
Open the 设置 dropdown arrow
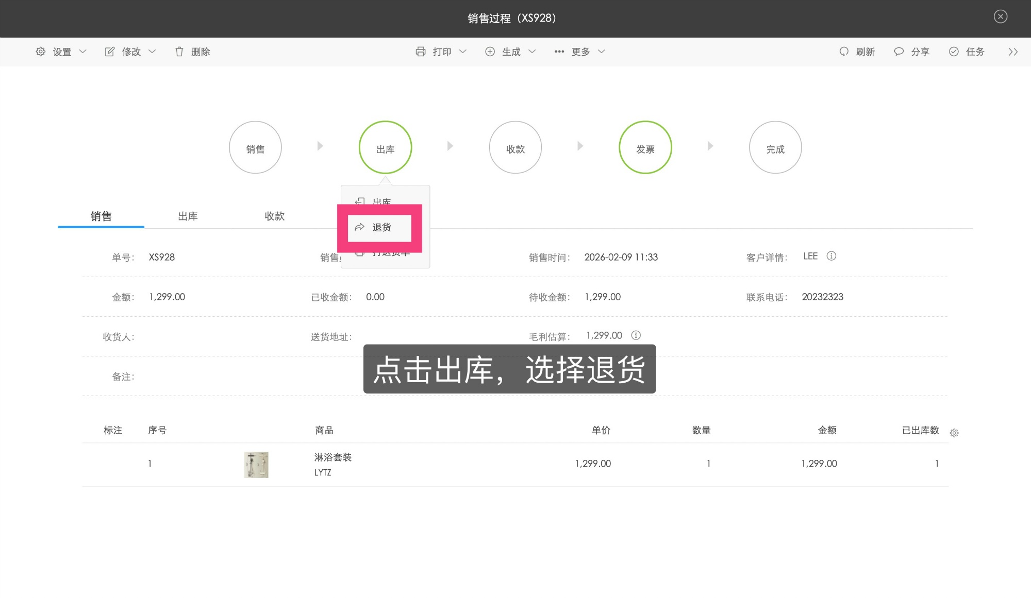pyautogui.click(x=83, y=52)
